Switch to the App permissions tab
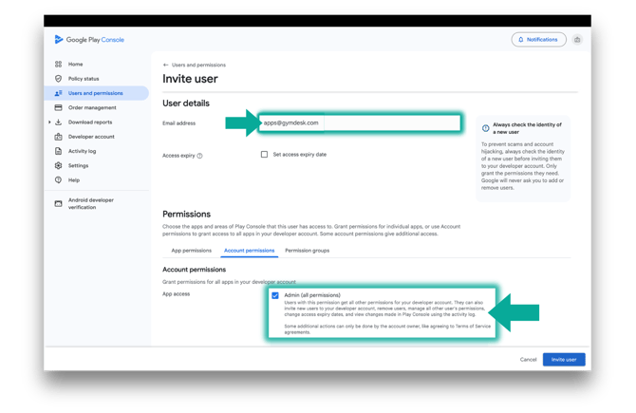Viewport: 636px width, 413px height. pyautogui.click(x=191, y=251)
